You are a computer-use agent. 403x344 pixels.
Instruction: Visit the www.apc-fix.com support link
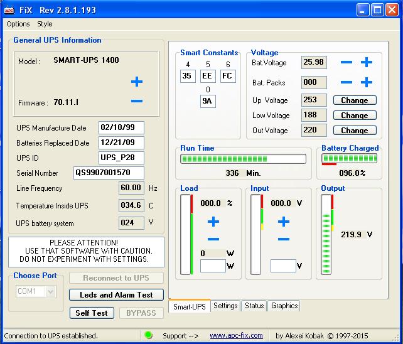[x=236, y=335]
